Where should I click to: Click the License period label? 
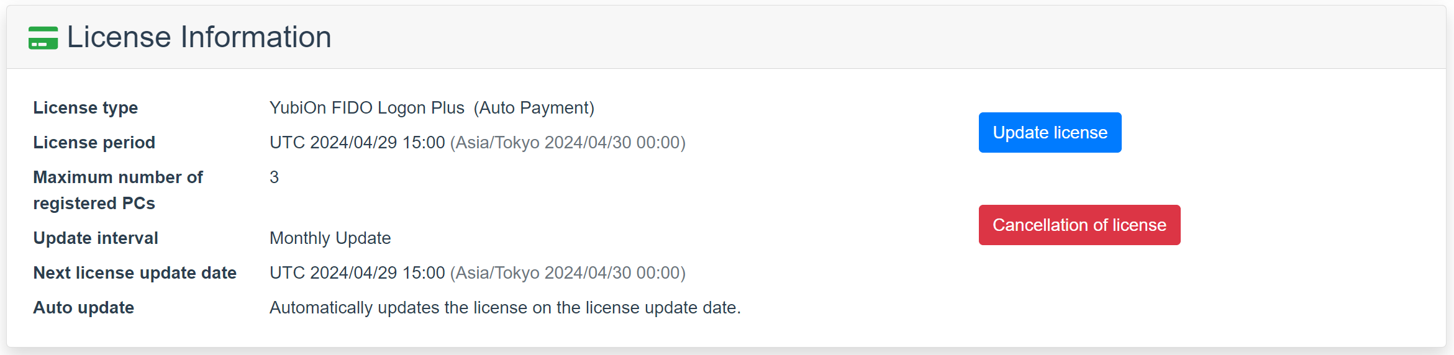[x=94, y=143]
